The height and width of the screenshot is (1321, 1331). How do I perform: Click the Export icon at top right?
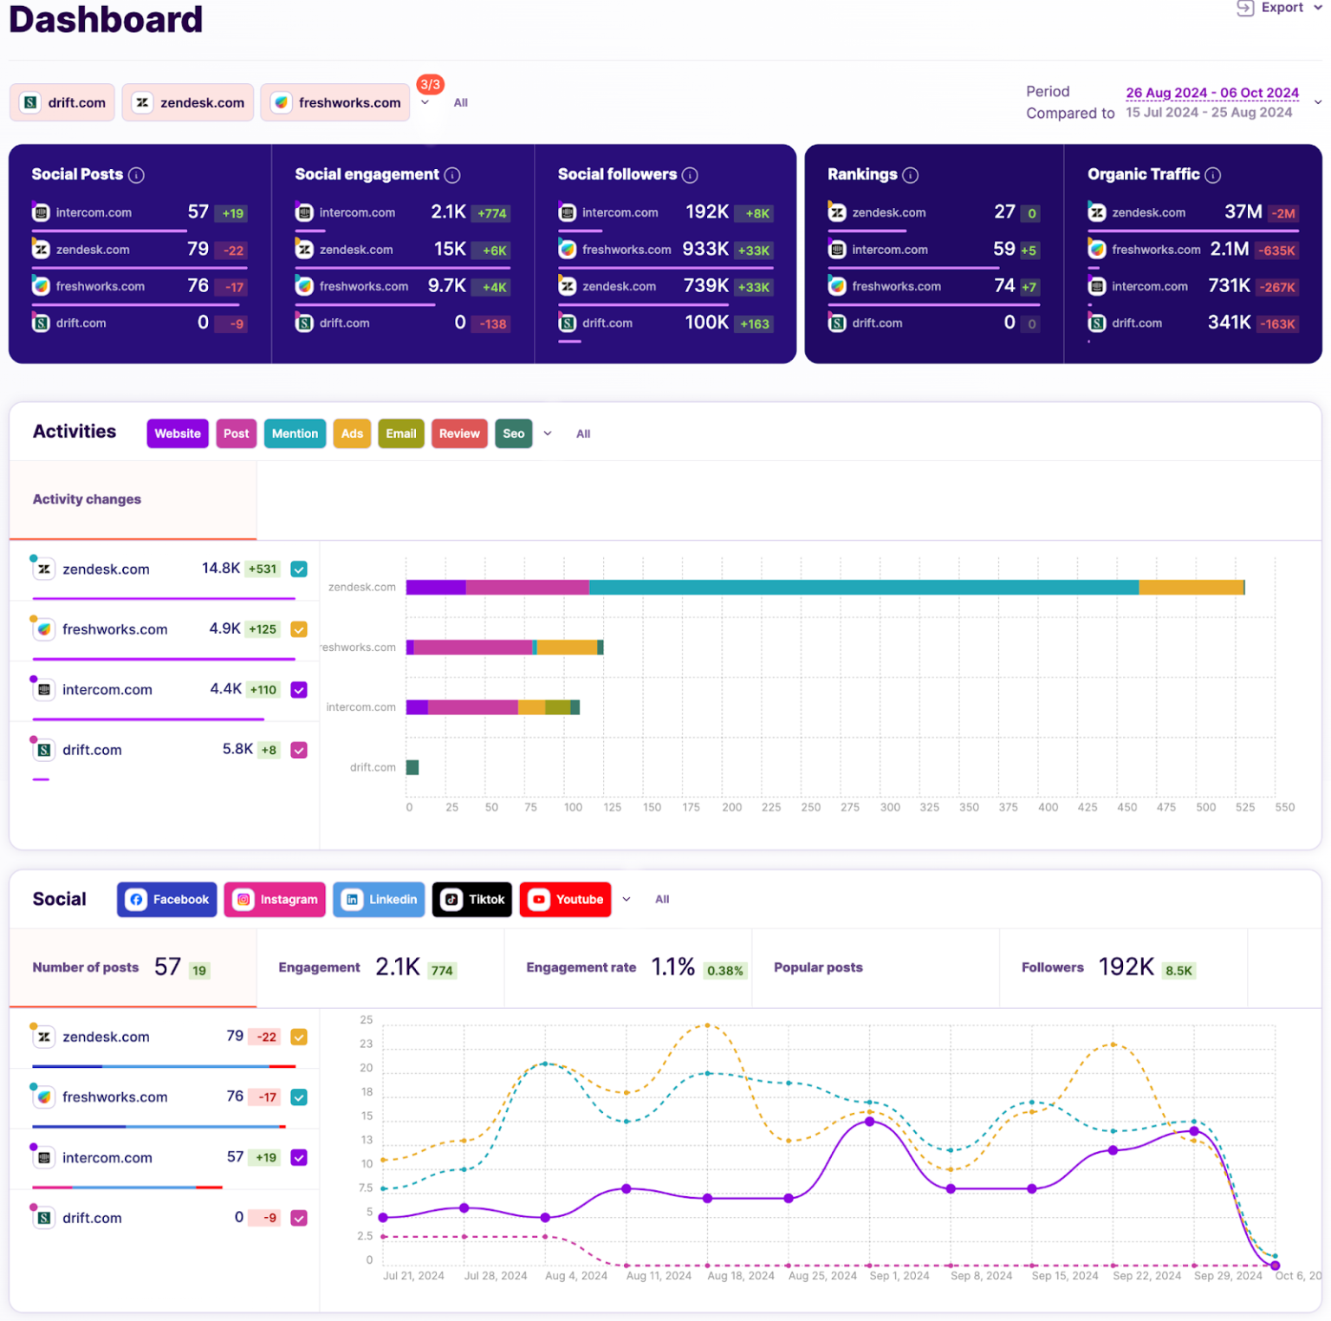(1246, 7)
